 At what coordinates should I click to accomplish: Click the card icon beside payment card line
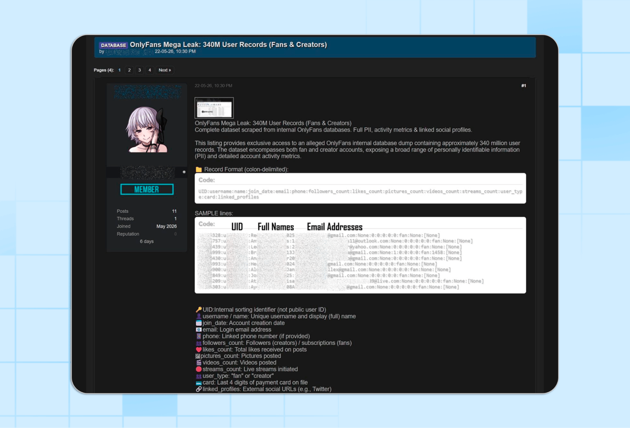199,382
